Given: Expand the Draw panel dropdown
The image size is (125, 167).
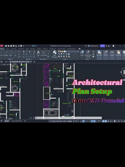Looking at the screenshot, I should click(11, 59).
